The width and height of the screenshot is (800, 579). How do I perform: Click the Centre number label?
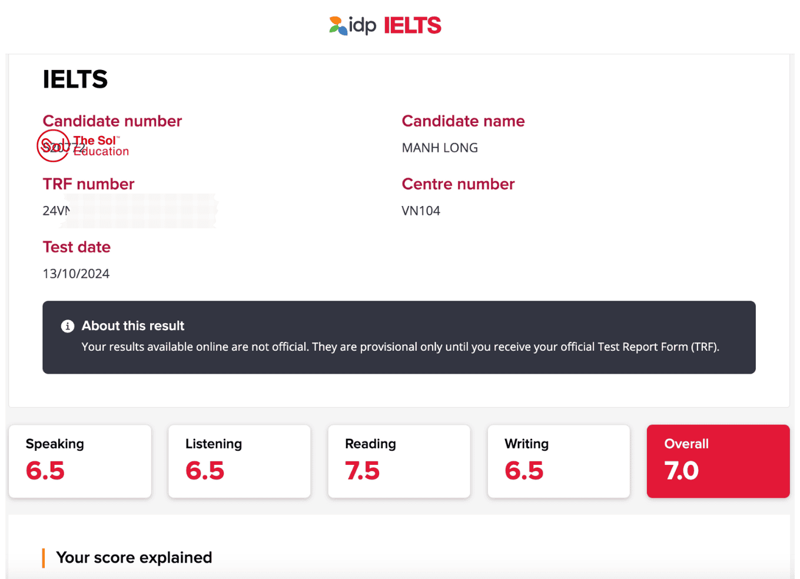pyautogui.click(x=458, y=184)
